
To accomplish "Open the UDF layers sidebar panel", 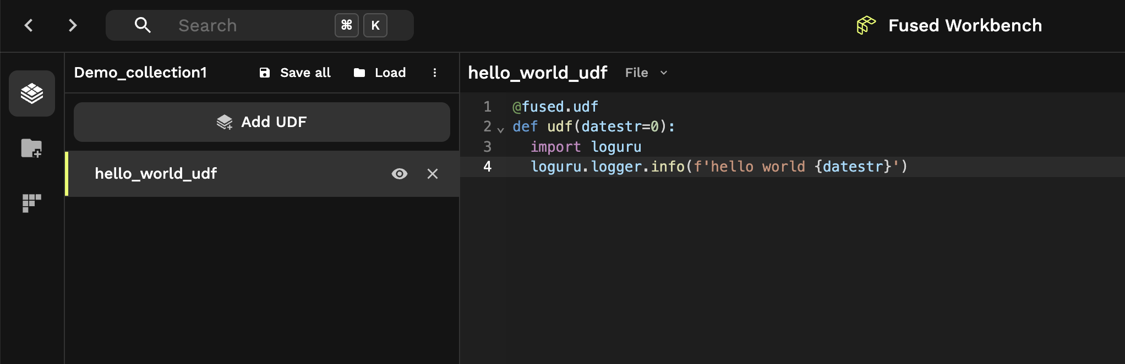I will point(32,93).
